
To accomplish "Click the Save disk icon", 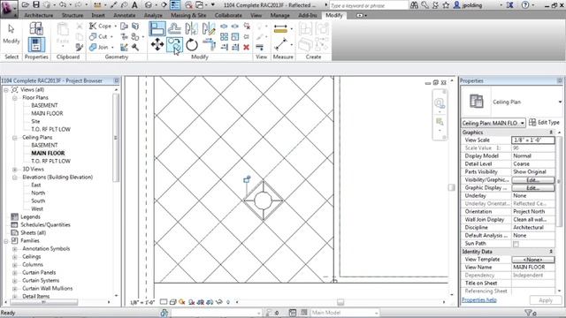I will coord(35,5).
